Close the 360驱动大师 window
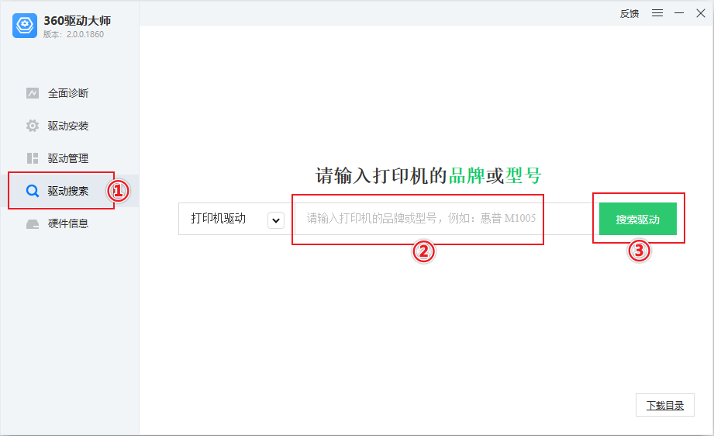This screenshot has height=436, width=714. [701, 13]
